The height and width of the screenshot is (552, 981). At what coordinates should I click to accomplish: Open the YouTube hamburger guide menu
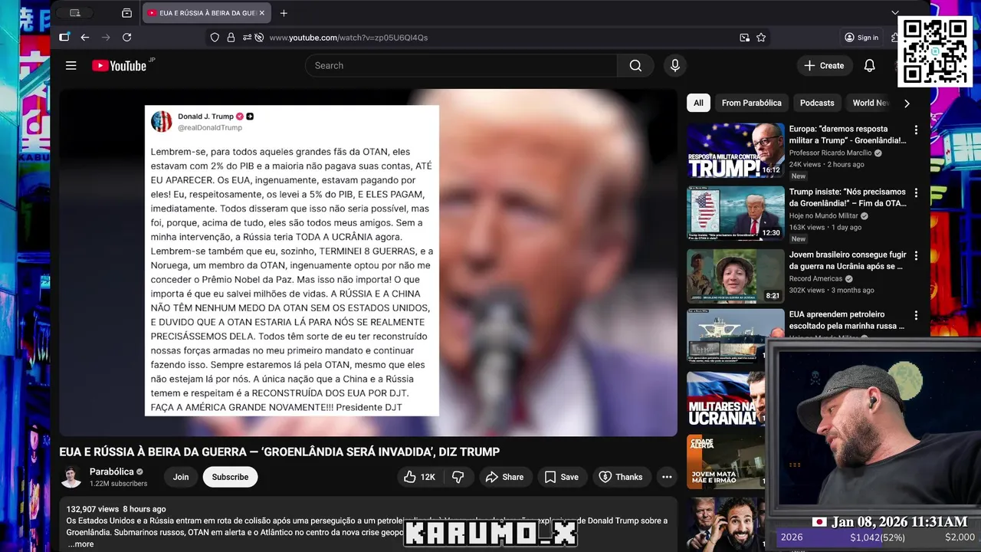71,66
